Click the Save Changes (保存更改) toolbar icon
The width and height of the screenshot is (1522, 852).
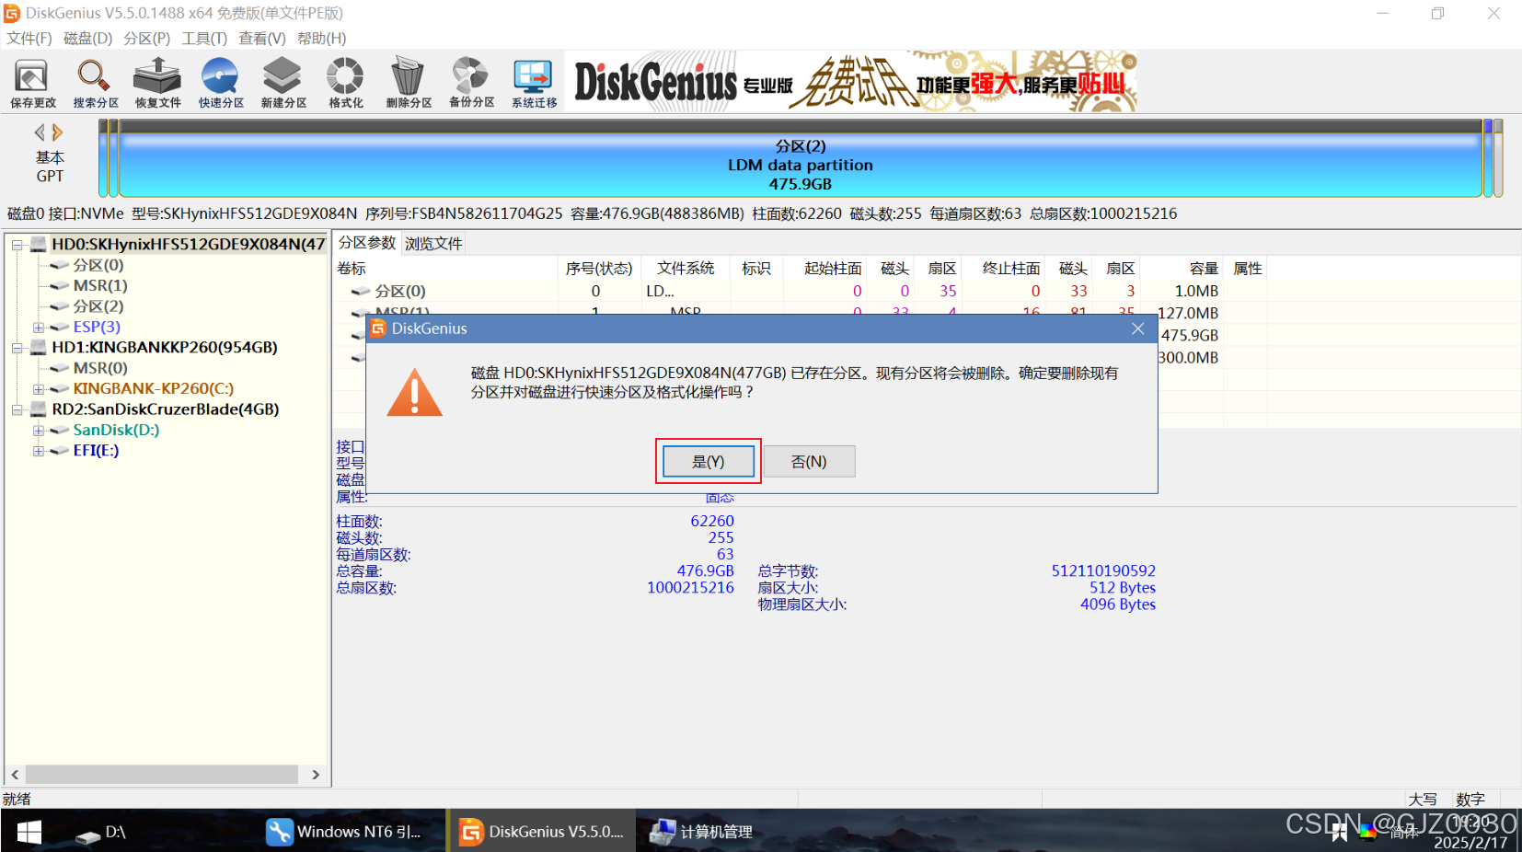point(33,83)
